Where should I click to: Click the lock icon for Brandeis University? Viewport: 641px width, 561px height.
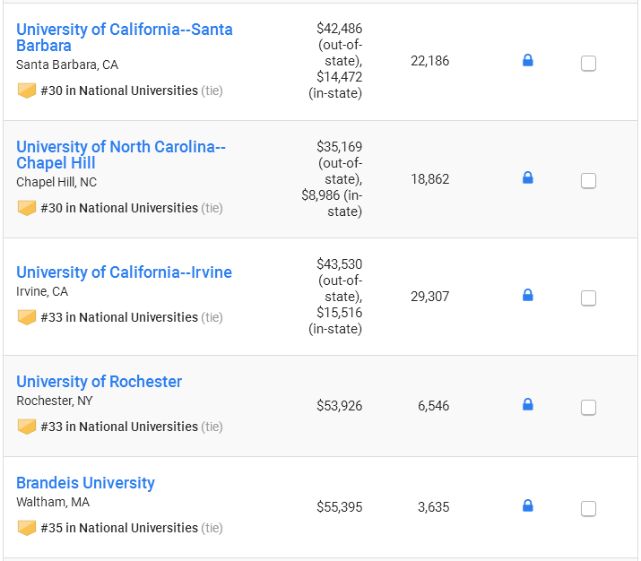coord(527,506)
